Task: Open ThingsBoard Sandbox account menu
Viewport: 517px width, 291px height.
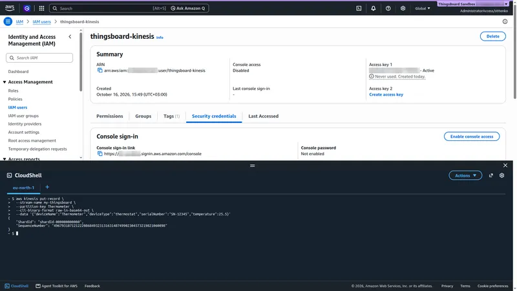Action: click(x=472, y=4)
